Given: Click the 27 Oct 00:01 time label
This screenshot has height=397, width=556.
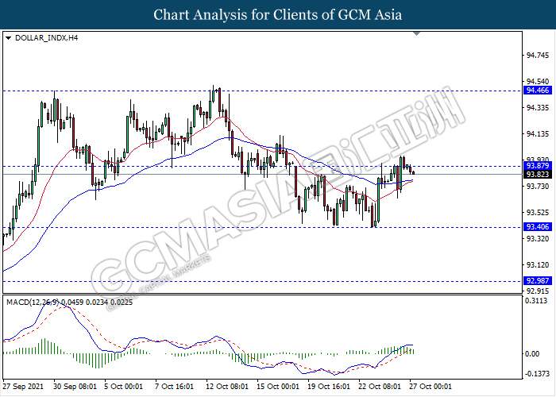Looking at the screenshot, I should click(430, 386).
